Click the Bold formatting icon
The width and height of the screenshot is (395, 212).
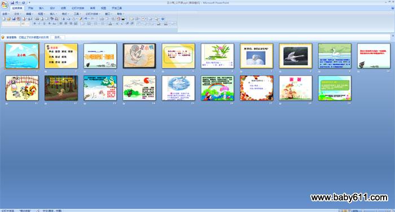(x=35, y=24)
